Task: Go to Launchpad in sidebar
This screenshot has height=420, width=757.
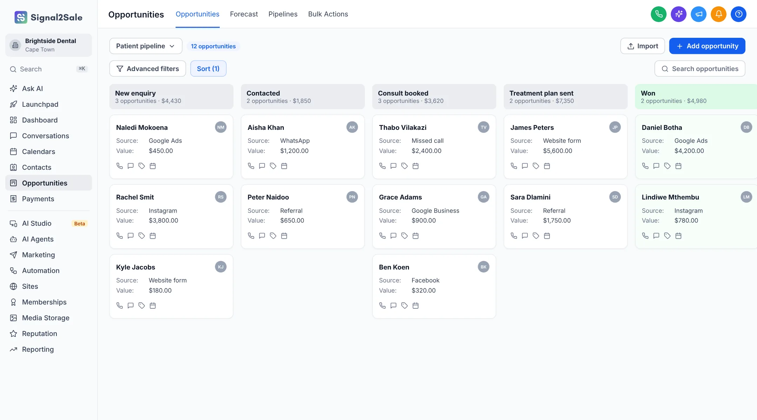Action: [49, 104]
